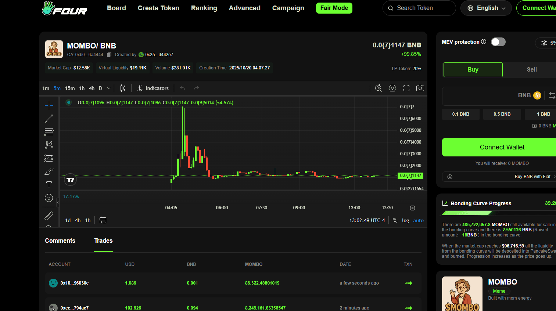The height and width of the screenshot is (311, 556).
Task: Expand the English language dropdown
Action: pos(486,8)
